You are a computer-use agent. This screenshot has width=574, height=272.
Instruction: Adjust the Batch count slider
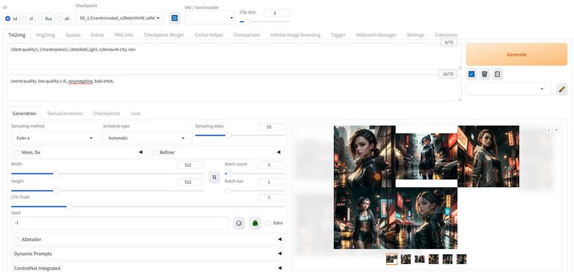click(x=255, y=174)
